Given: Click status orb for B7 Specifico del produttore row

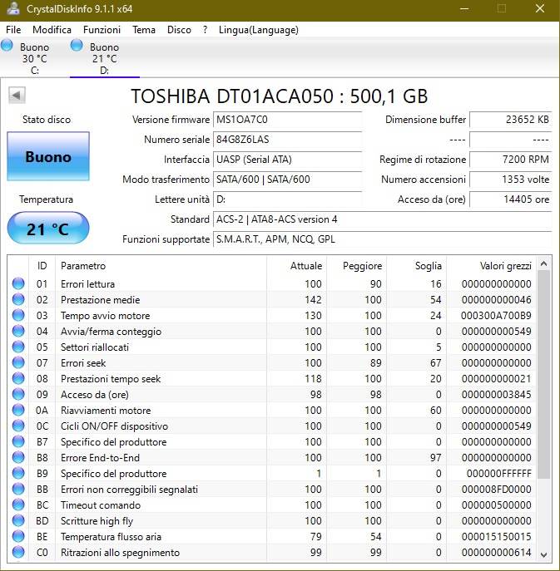Looking at the screenshot, I should (x=18, y=441).
